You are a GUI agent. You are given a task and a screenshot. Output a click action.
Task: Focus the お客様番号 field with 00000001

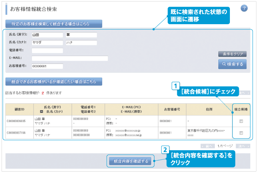(x=47, y=66)
